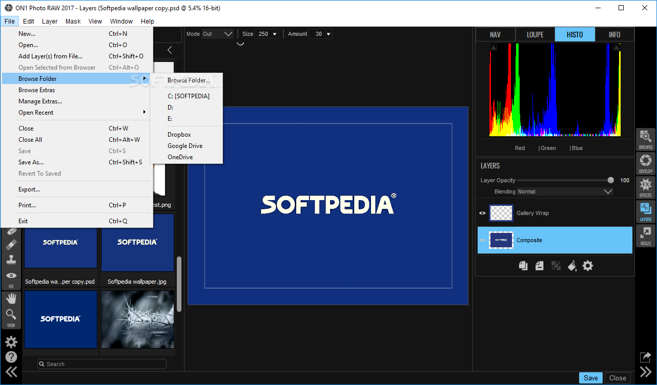Click the ON1 app logo icon
This screenshot has width=657, height=385.
point(8,8)
